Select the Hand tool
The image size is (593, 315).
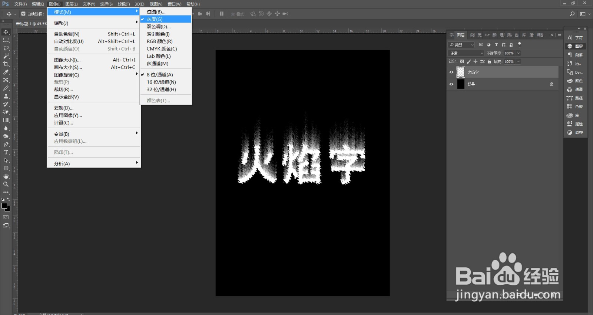point(6,176)
